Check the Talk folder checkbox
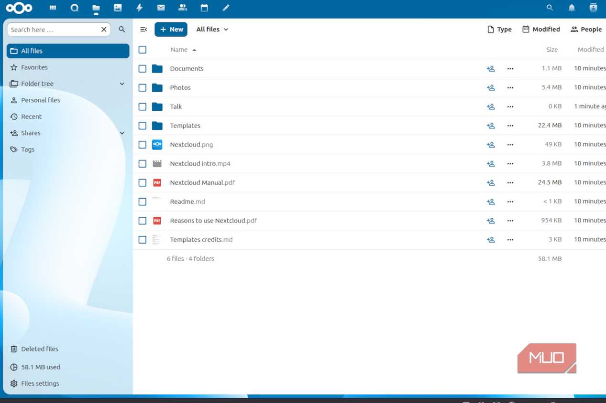This screenshot has width=606, height=403. click(143, 106)
